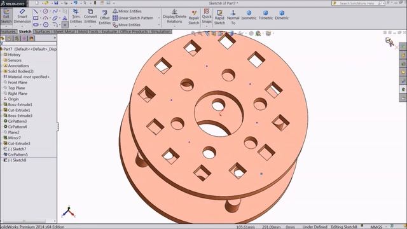Select the Sketch Fillet tool
407x229 pixels.
[55, 25]
